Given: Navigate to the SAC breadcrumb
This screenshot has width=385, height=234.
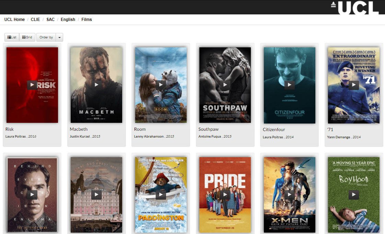Looking at the screenshot, I should (x=50, y=20).
